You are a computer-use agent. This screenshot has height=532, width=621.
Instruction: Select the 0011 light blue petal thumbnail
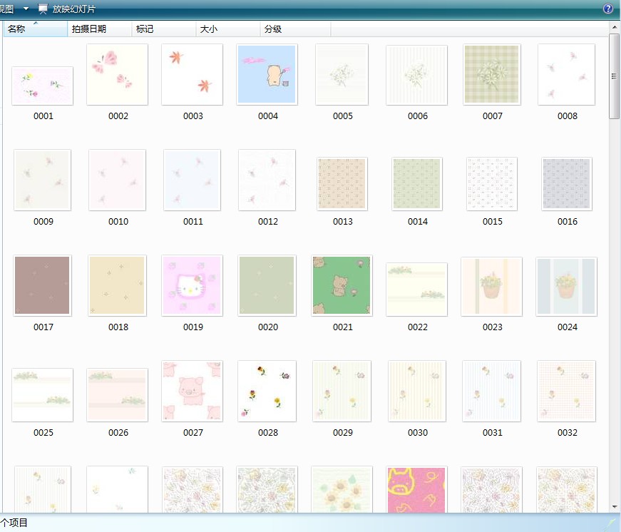tap(192, 180)
